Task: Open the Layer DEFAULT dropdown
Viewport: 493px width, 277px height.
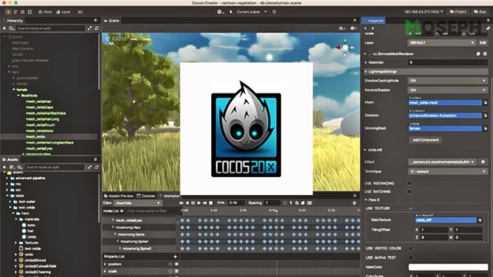Action: [x=441, y=43]
